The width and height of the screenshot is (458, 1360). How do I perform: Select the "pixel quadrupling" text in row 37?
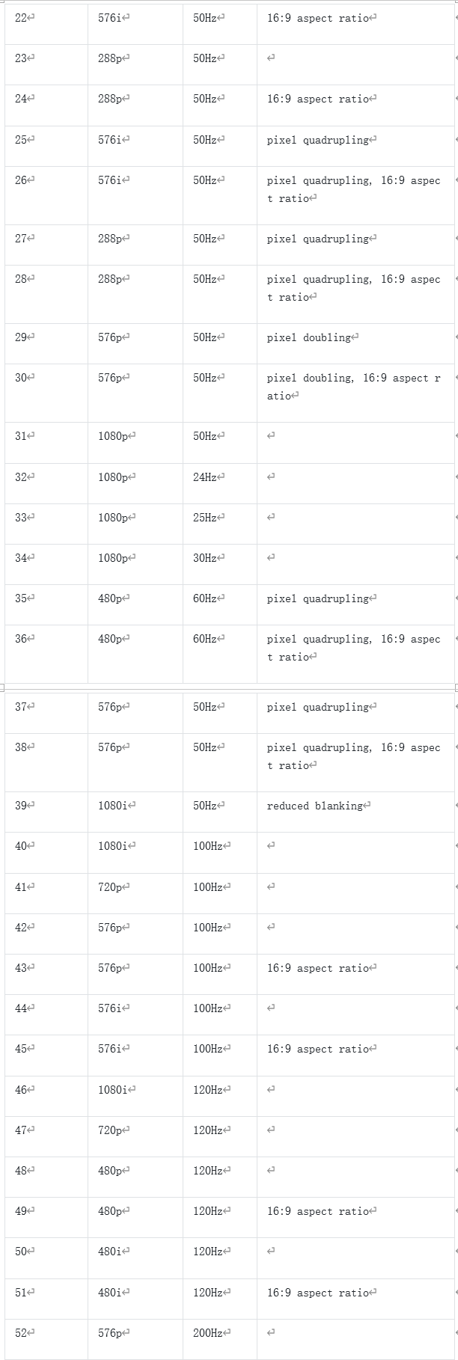point(317,707)
